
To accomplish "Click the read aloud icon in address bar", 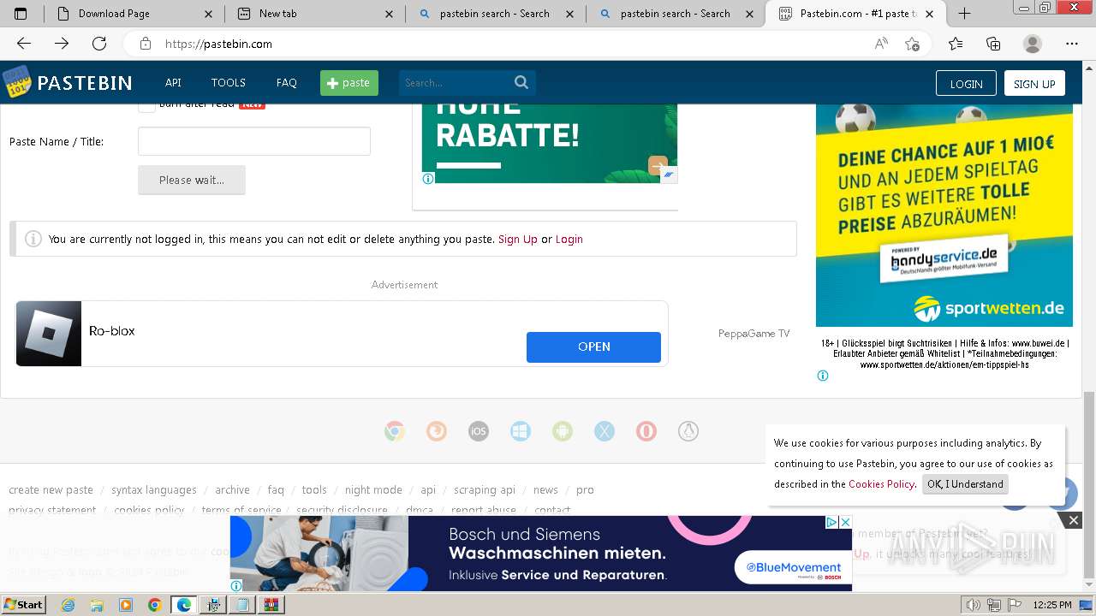I will point(880,44).
